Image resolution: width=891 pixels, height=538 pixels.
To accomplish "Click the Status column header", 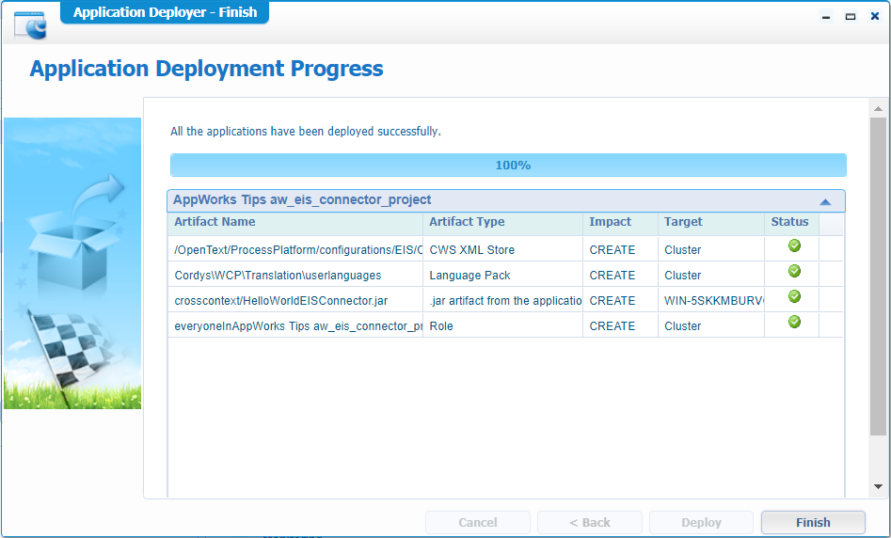I will tap(790, 223).
